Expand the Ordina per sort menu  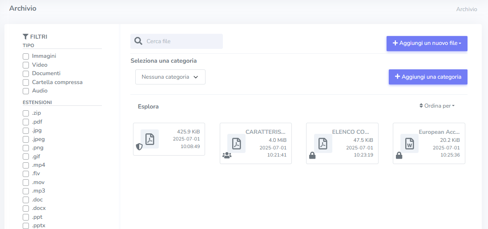[x=437, y=106]
